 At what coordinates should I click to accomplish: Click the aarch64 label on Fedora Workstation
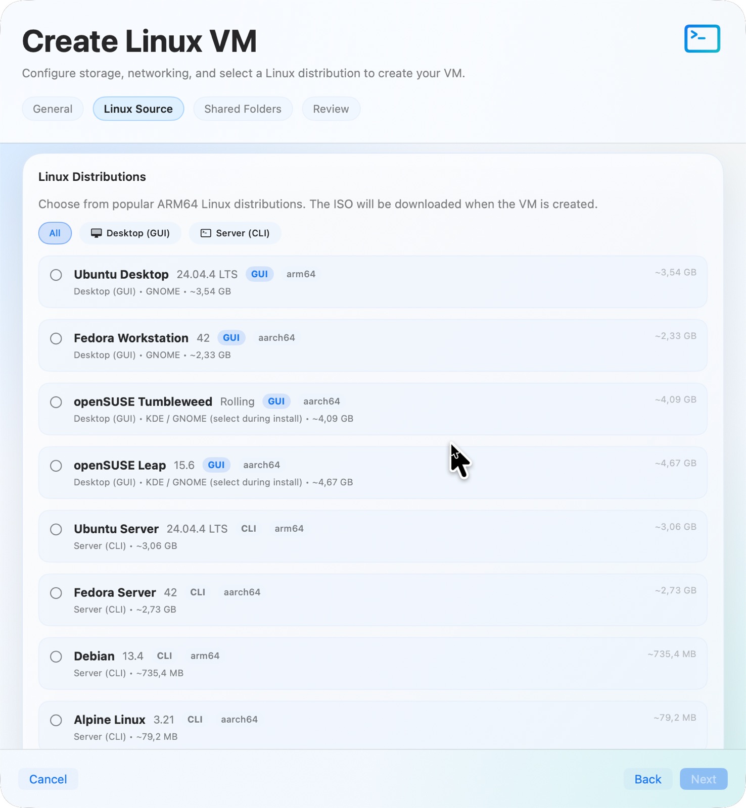point(276,337)
